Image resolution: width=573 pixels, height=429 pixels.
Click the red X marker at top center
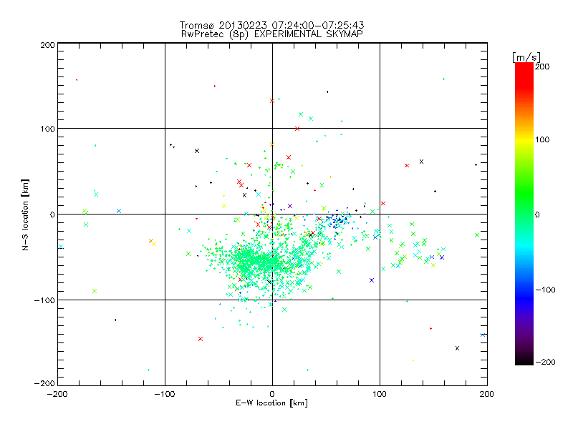[272, 101]
